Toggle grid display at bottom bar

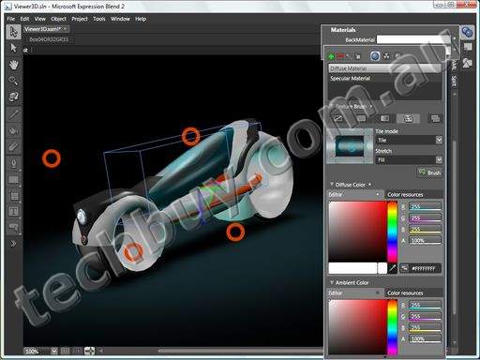(x=65, y=351)
